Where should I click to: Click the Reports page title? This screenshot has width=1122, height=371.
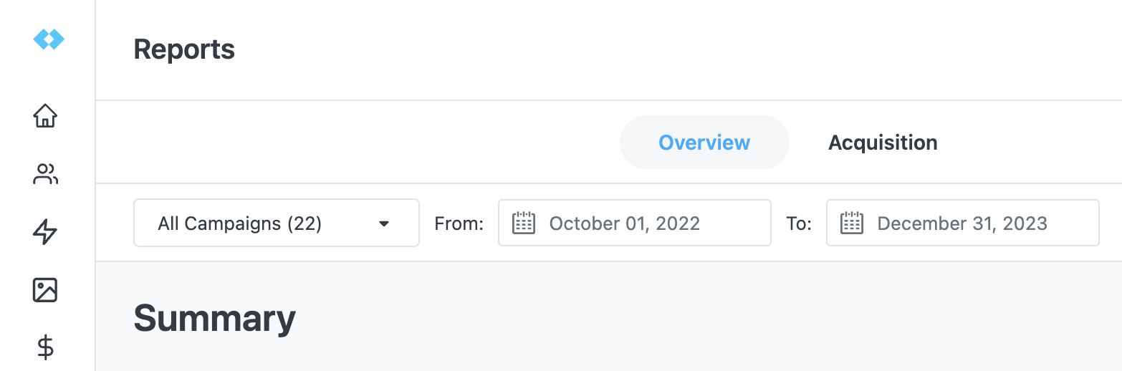184,49
